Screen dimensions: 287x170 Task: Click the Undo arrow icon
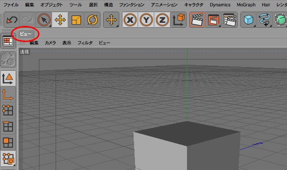(12, 20)
